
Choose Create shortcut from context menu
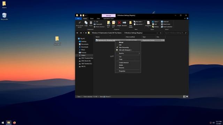(x=128, y=62)
